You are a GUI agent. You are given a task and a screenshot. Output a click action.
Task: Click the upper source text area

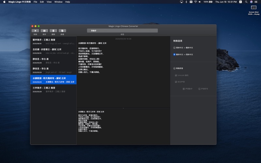point(123,72)
